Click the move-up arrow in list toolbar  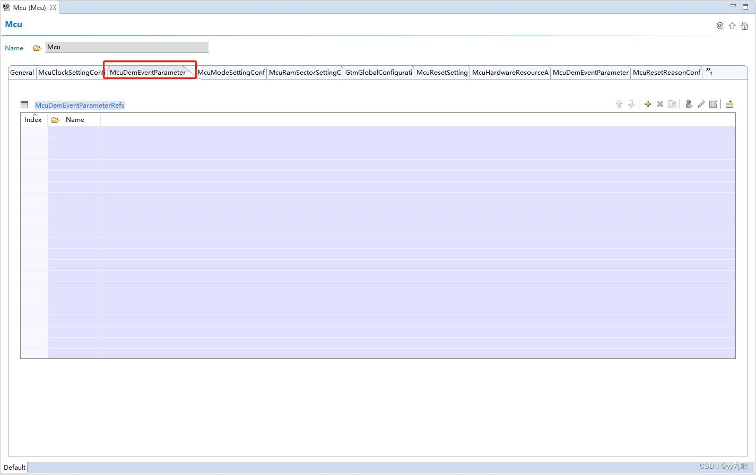619,104
